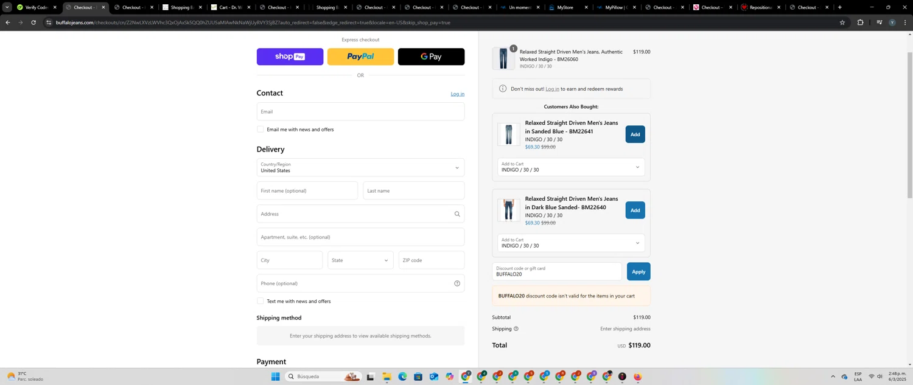The width and height of the screenshot is (913, 385).
Task: Close the Verify Code tab
Action: tap(55, 7)
